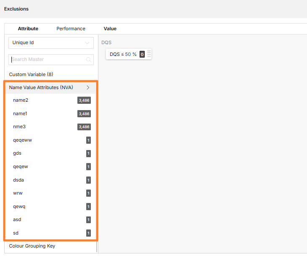Select the nme3 attribute
The image size is (307, 261).
coord(20,127)
